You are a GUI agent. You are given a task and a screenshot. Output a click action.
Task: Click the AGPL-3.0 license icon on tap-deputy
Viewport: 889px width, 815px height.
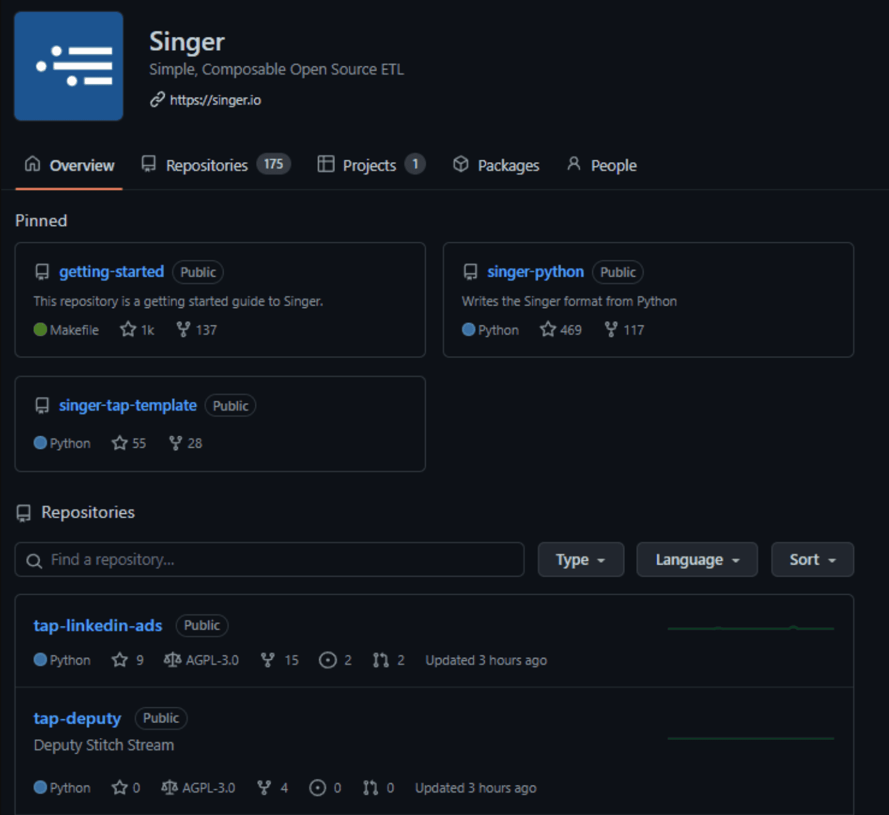tap(169, 787)
